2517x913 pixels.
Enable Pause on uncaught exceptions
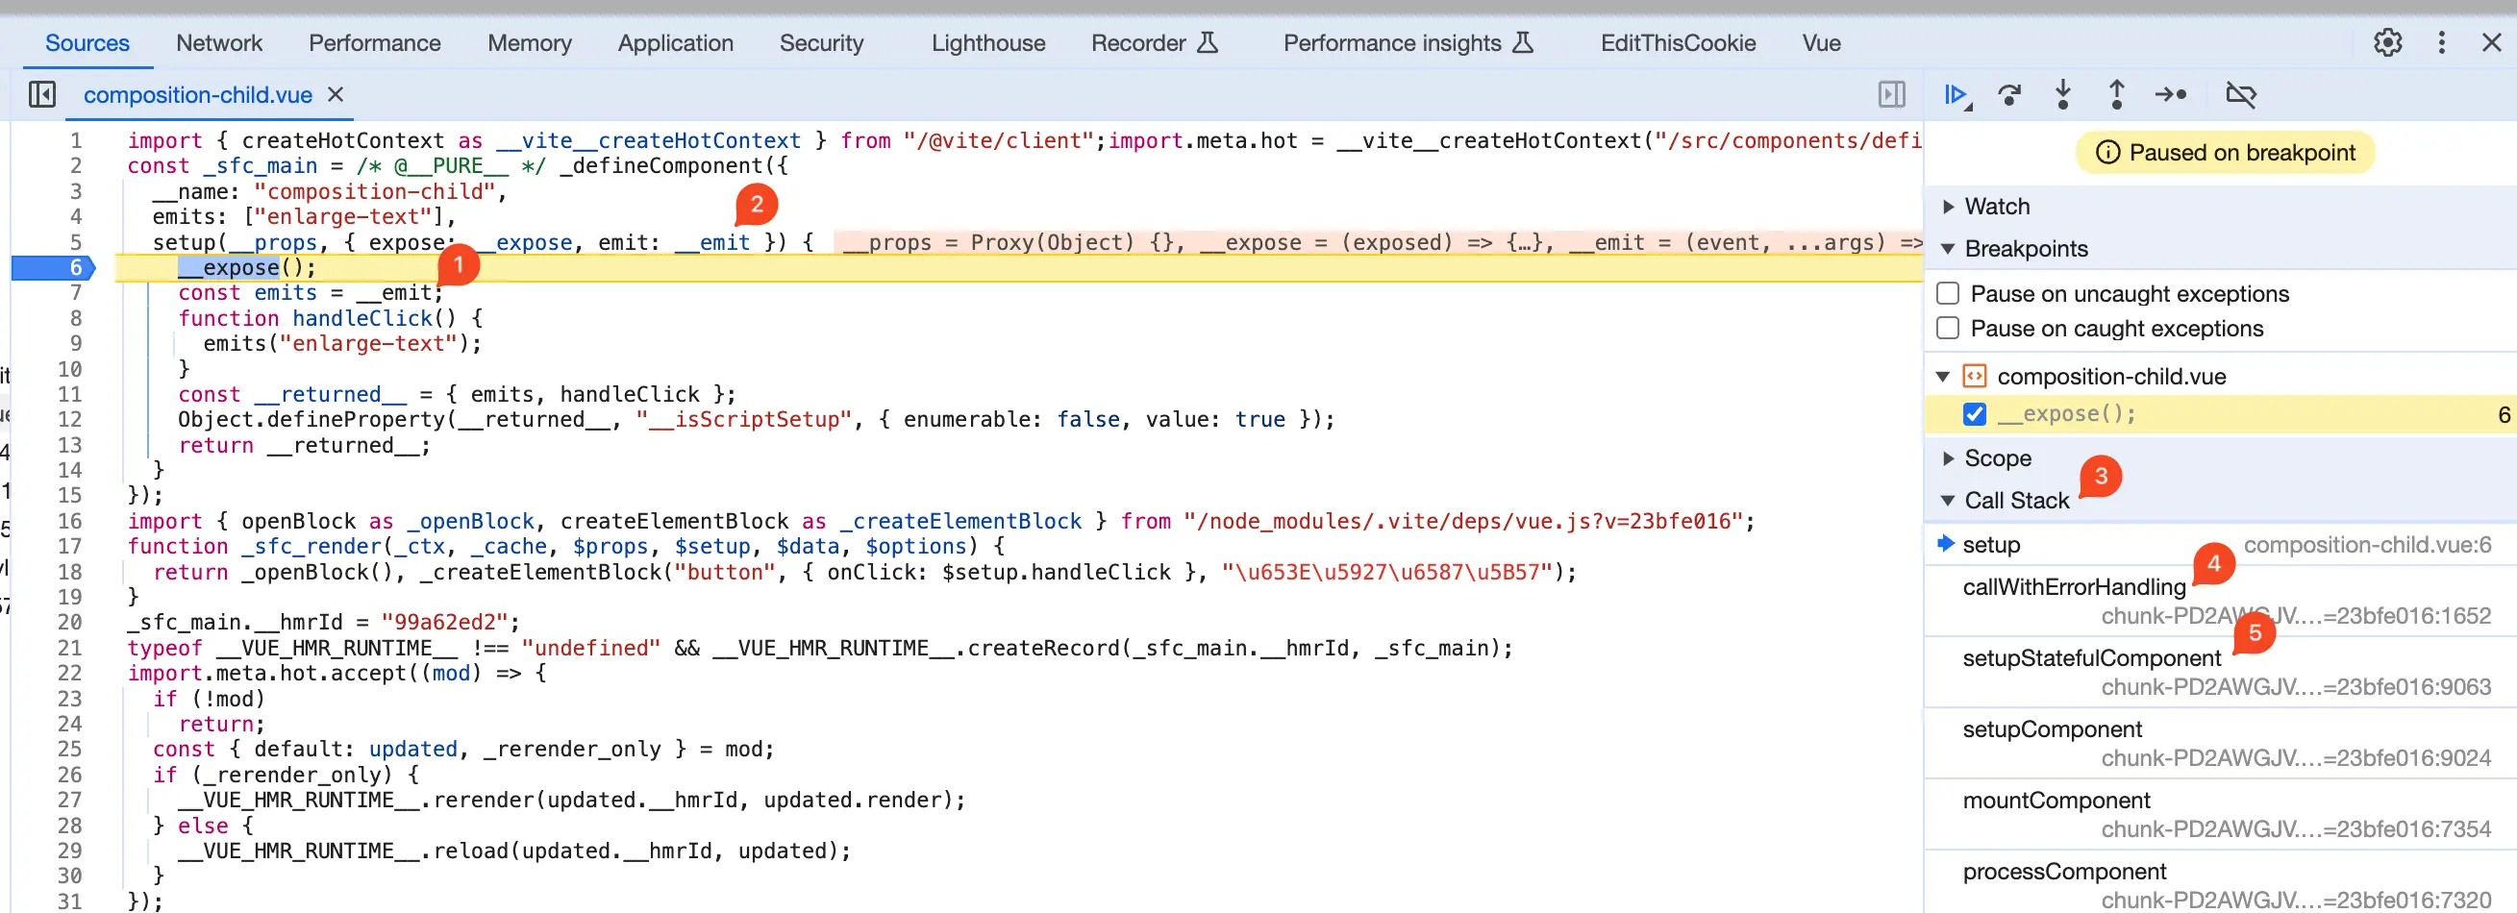(1947, 292)
